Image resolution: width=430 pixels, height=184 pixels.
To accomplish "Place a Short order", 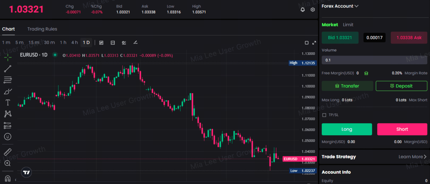I will click(x=402, y=129).
